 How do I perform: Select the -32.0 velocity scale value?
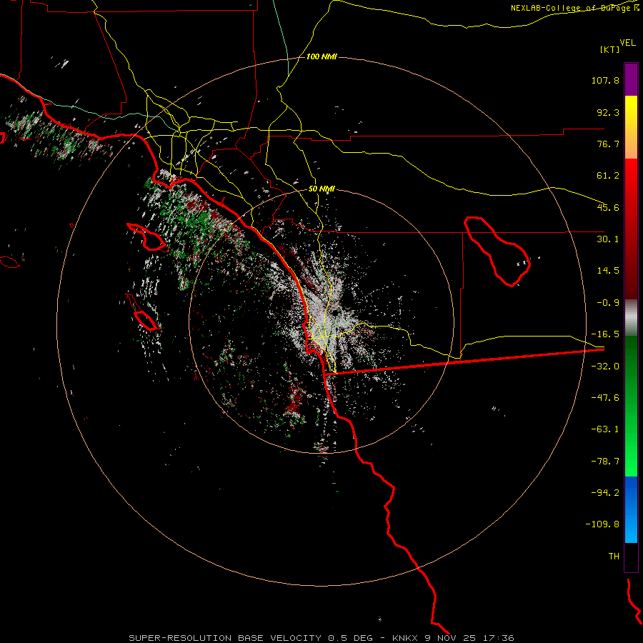pos(605,367)
